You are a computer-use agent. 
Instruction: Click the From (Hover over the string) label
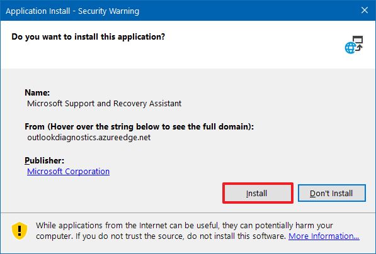pyautogui.click(x=139, y=126)
